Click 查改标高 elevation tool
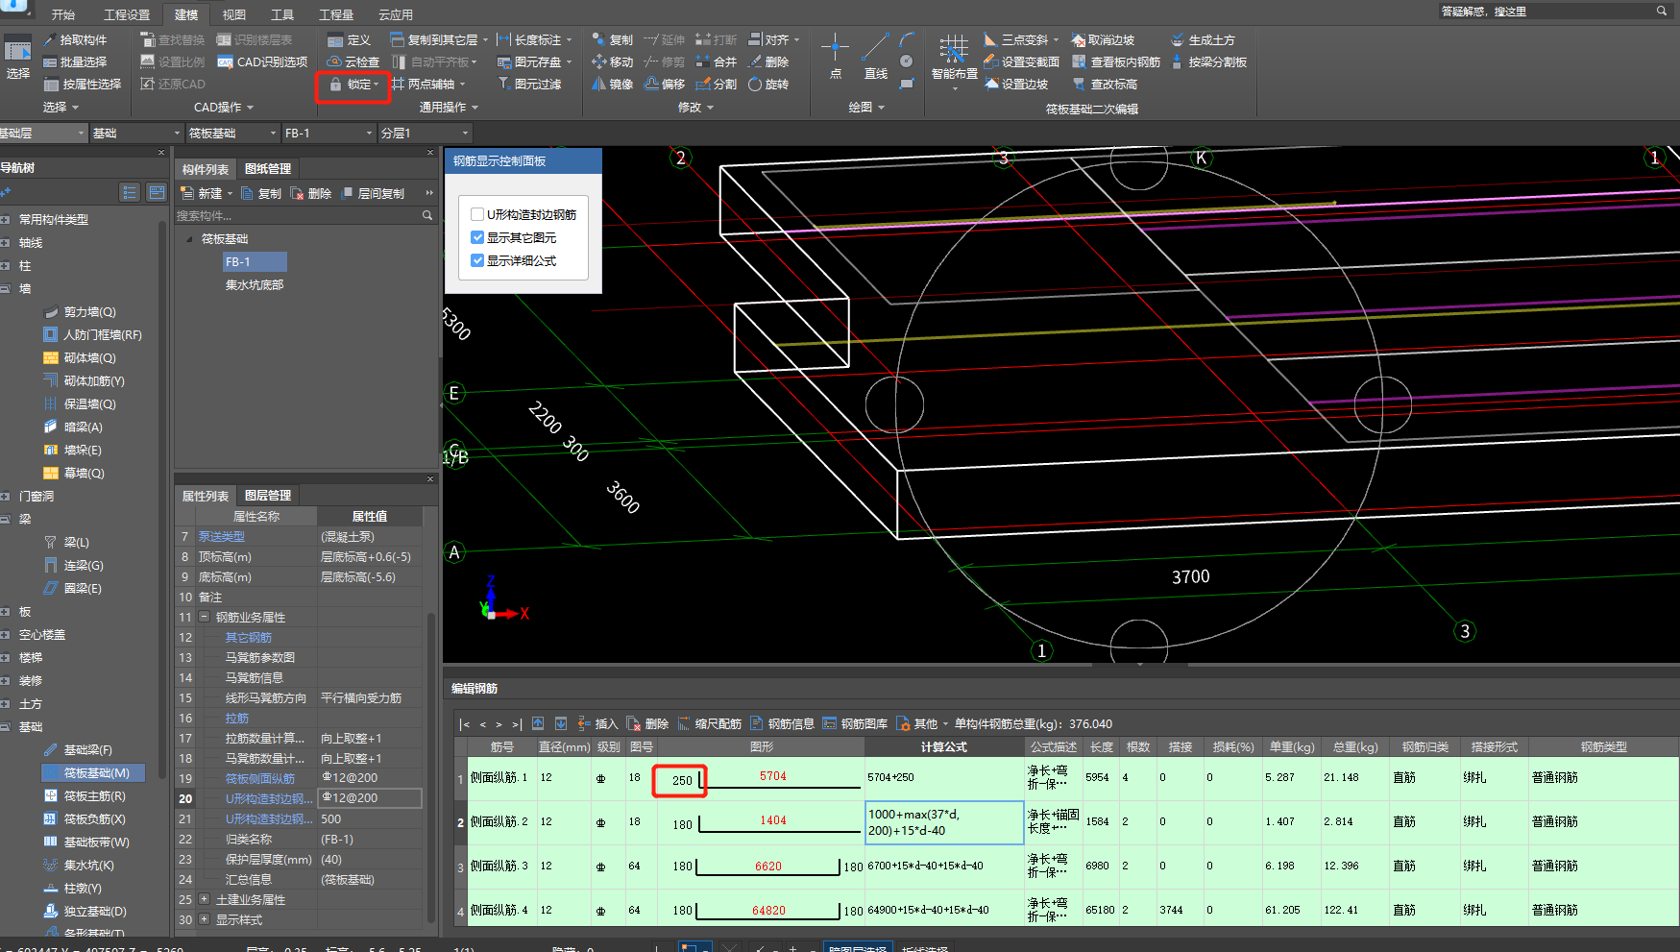Image resolution: width=1680 pixels, height=952 pixels. click(x=1105, y=85)
